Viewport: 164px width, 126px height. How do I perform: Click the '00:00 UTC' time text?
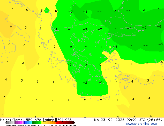coord(136,120)
